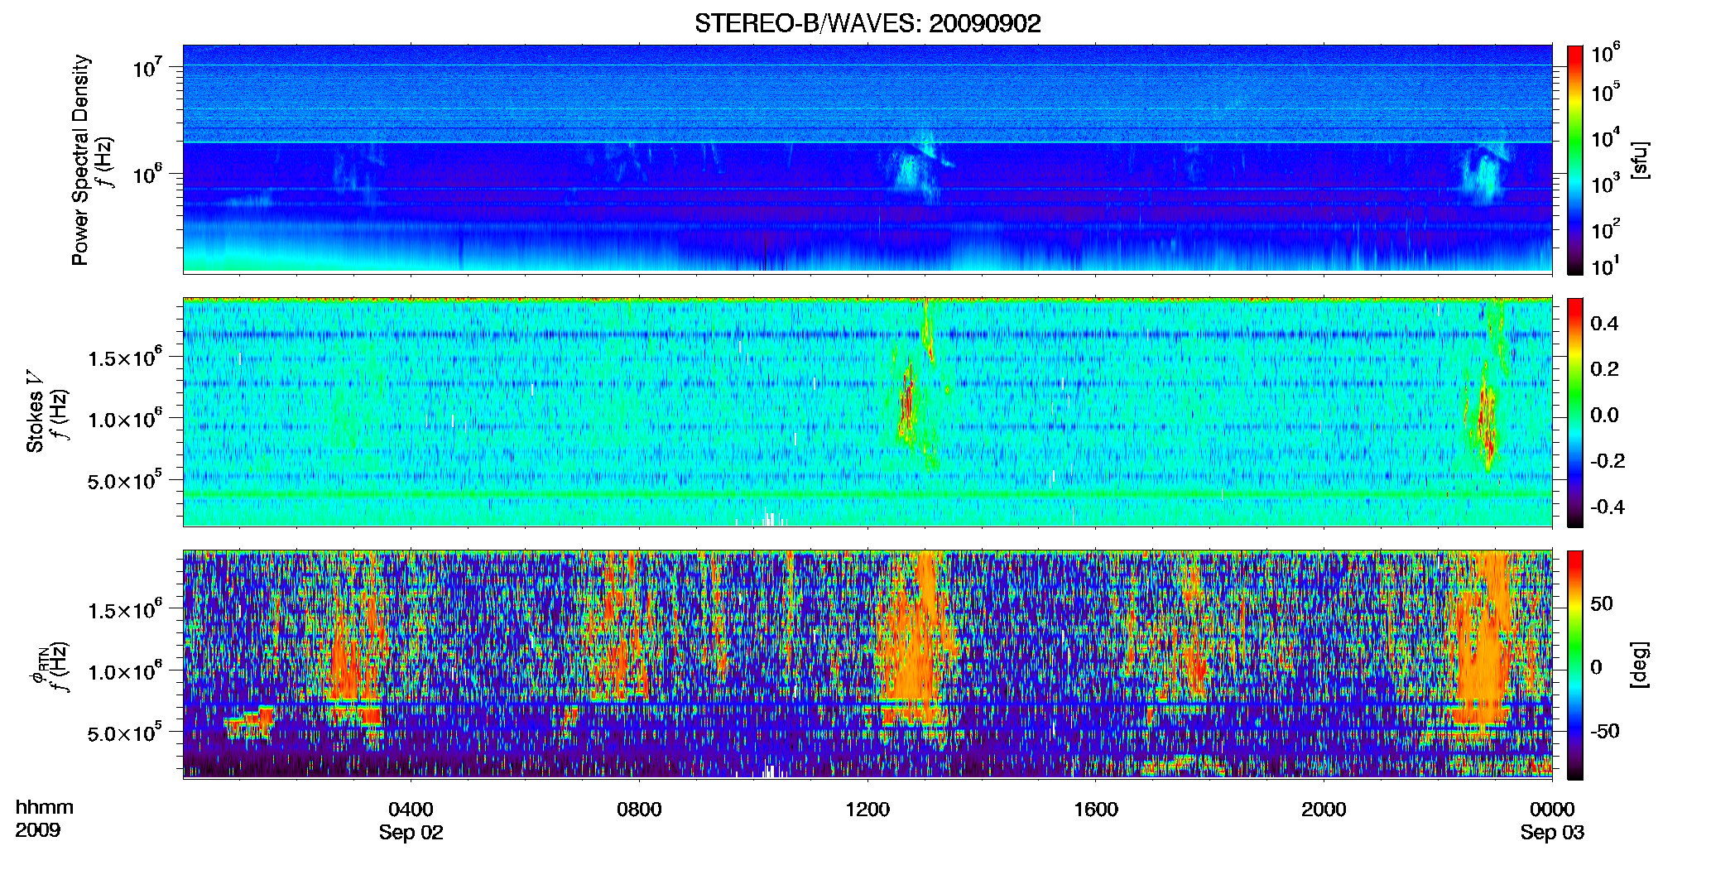1735x894 pixels.
Task: Click the 1.0×10^6 tick on Stokes V panel
Action: coord(125,418)
